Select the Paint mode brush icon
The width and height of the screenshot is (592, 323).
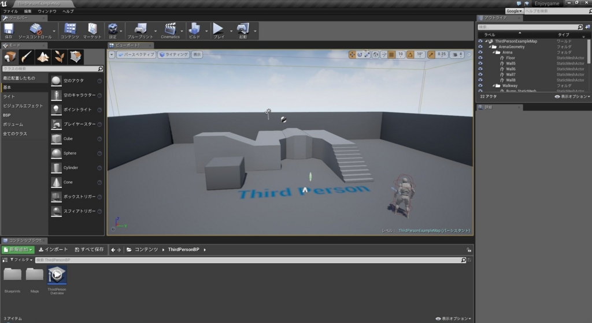tap(27, 57)
